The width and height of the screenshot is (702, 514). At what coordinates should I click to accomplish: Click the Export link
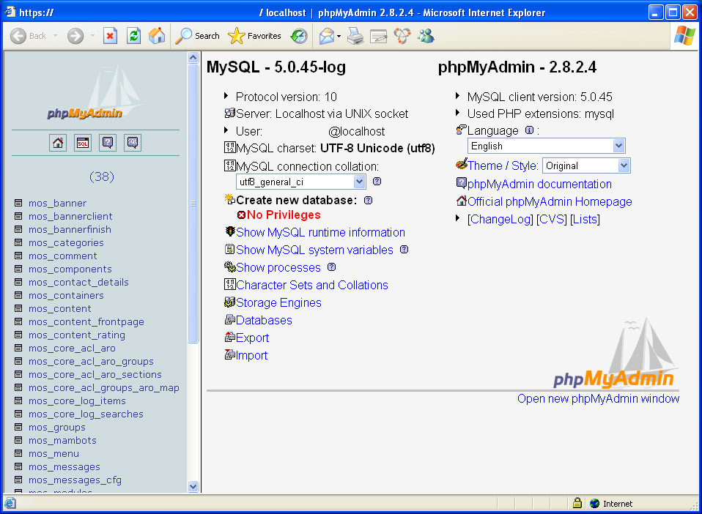(251, 338)
